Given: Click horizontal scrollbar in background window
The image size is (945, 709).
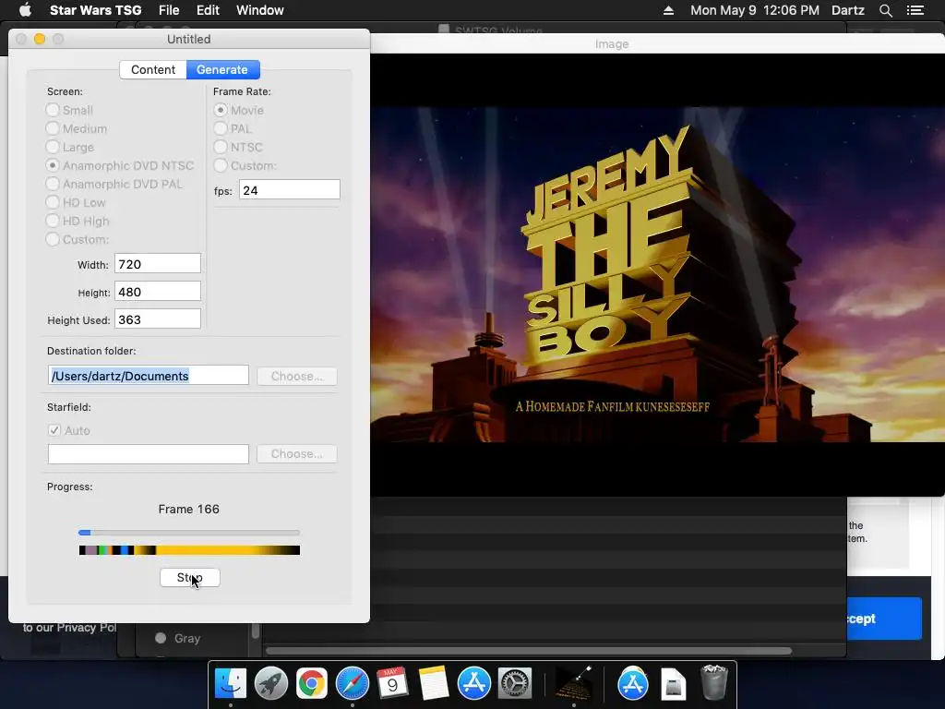Looking at the screenshot, I should (x=529, y=651).
